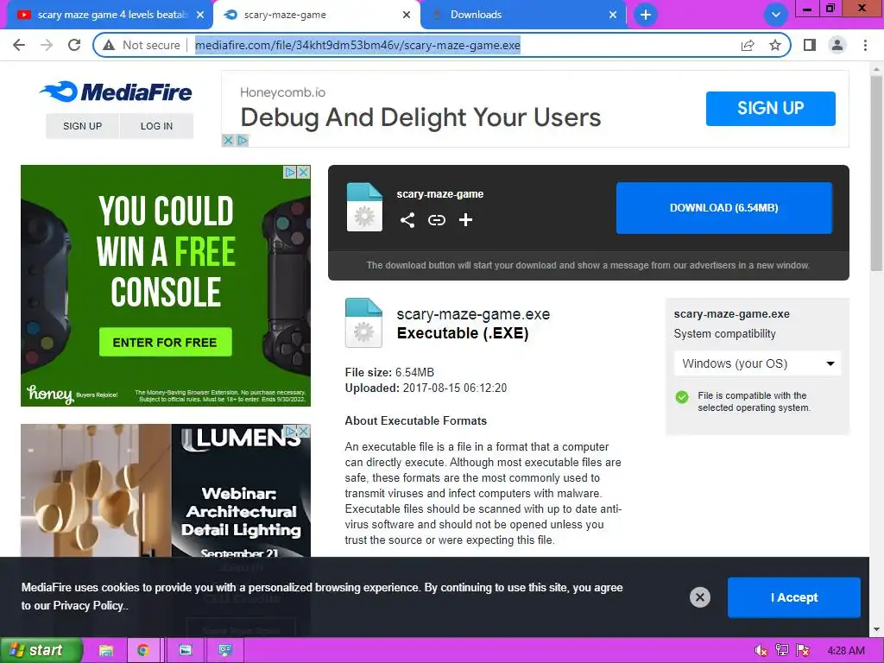Click the compatibility green checkmark icon
884x663 pixels.
[682, 397]
